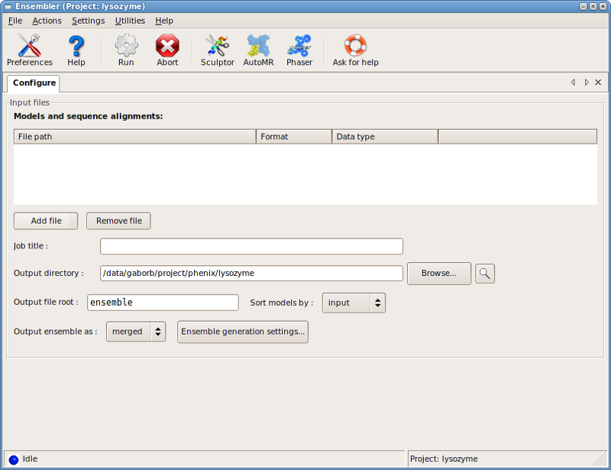Screen dimensions: 611x470
Task: Change the Output ensemble as selection
Action: pos(135,331)
